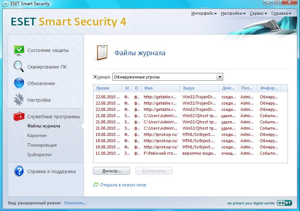Select the 11.08.2010 F:\Рабочий сто... row
Screen dimensions: 300x211
190,153
